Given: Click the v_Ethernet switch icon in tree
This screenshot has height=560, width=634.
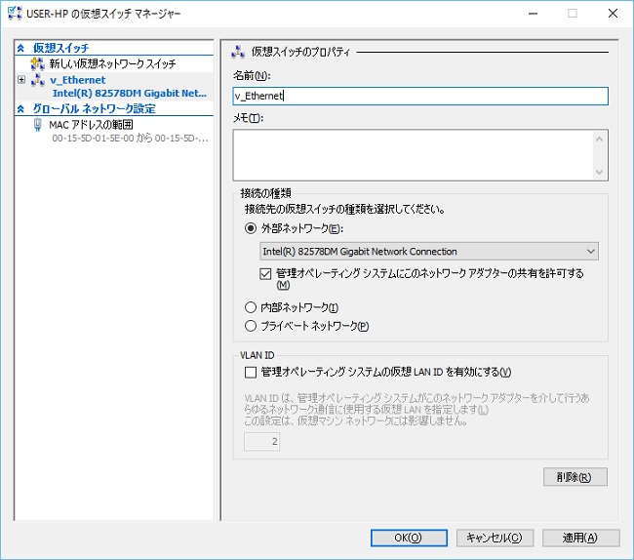Looking at the screenshot, I should (x=38, y=80).
